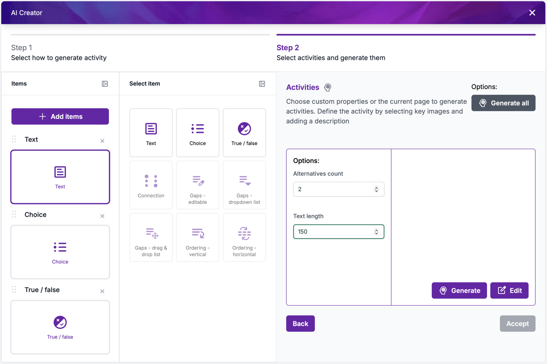Select the Ordering - vertical tile
This screenshot has height=364, width=547.
click(198, 237)
